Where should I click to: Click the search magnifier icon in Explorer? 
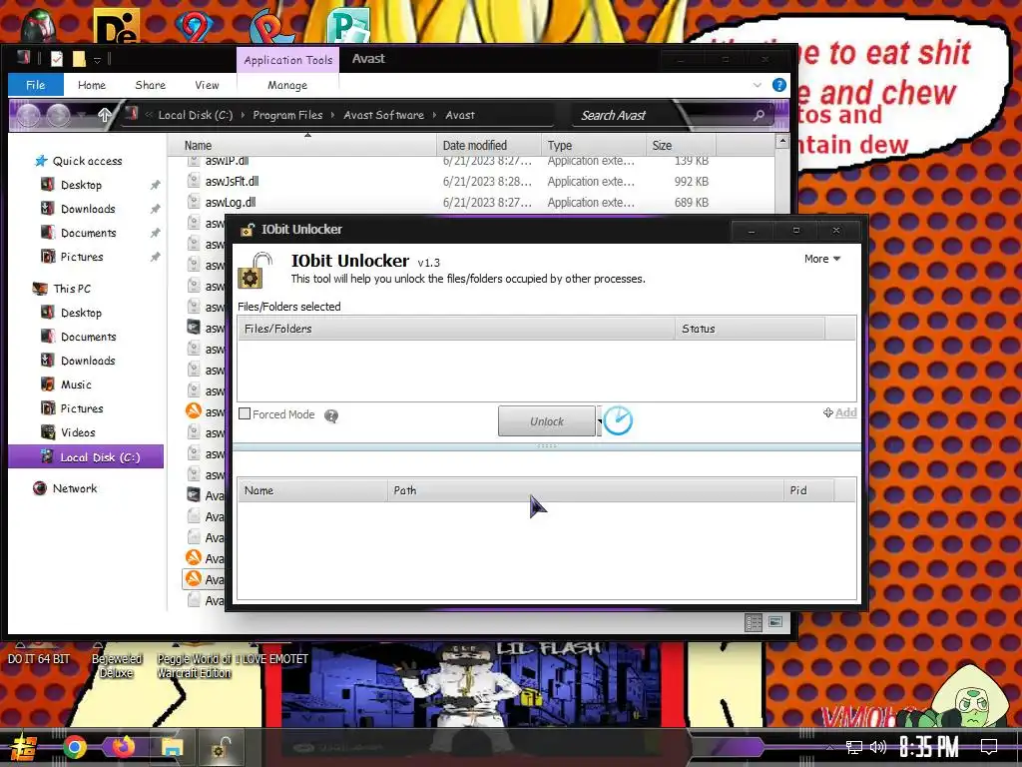click(759, 116)
